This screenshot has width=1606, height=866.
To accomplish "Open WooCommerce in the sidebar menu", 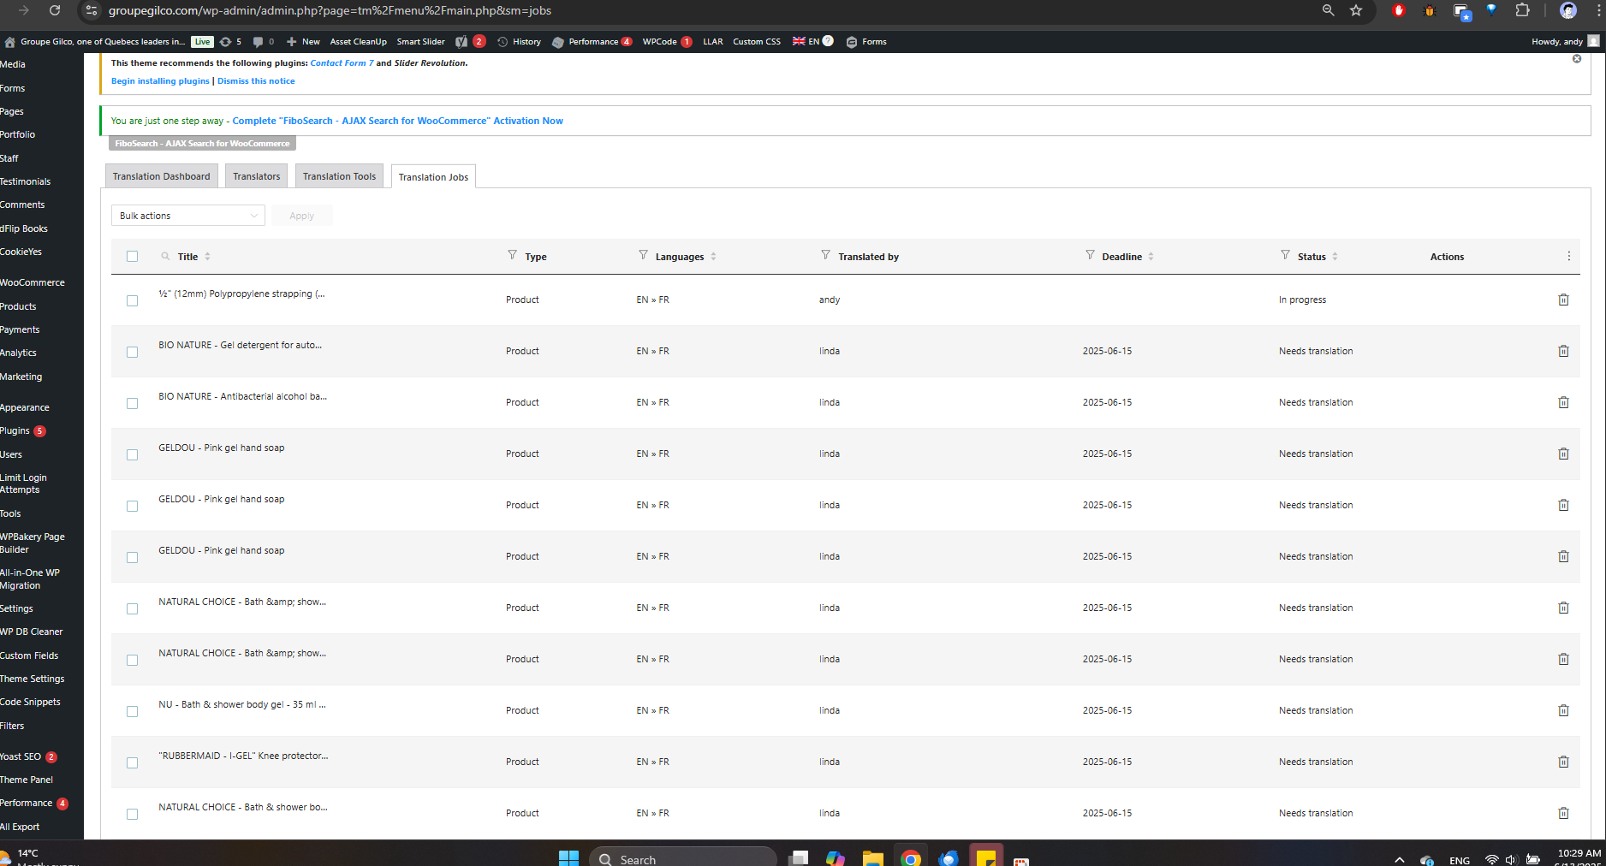I will point(33,282).
